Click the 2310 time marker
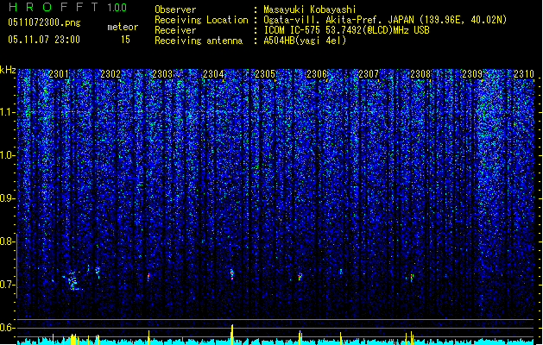The image size is (543, 345). [524, 74]
